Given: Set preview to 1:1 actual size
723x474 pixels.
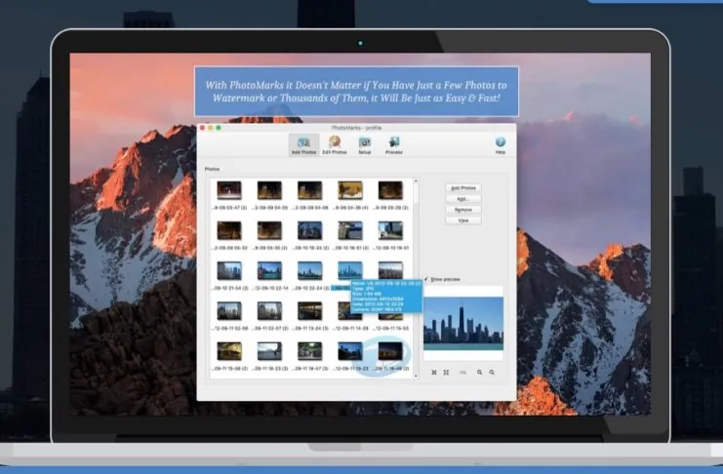Looking at the screenshot, I should click(x=462, y=373).
